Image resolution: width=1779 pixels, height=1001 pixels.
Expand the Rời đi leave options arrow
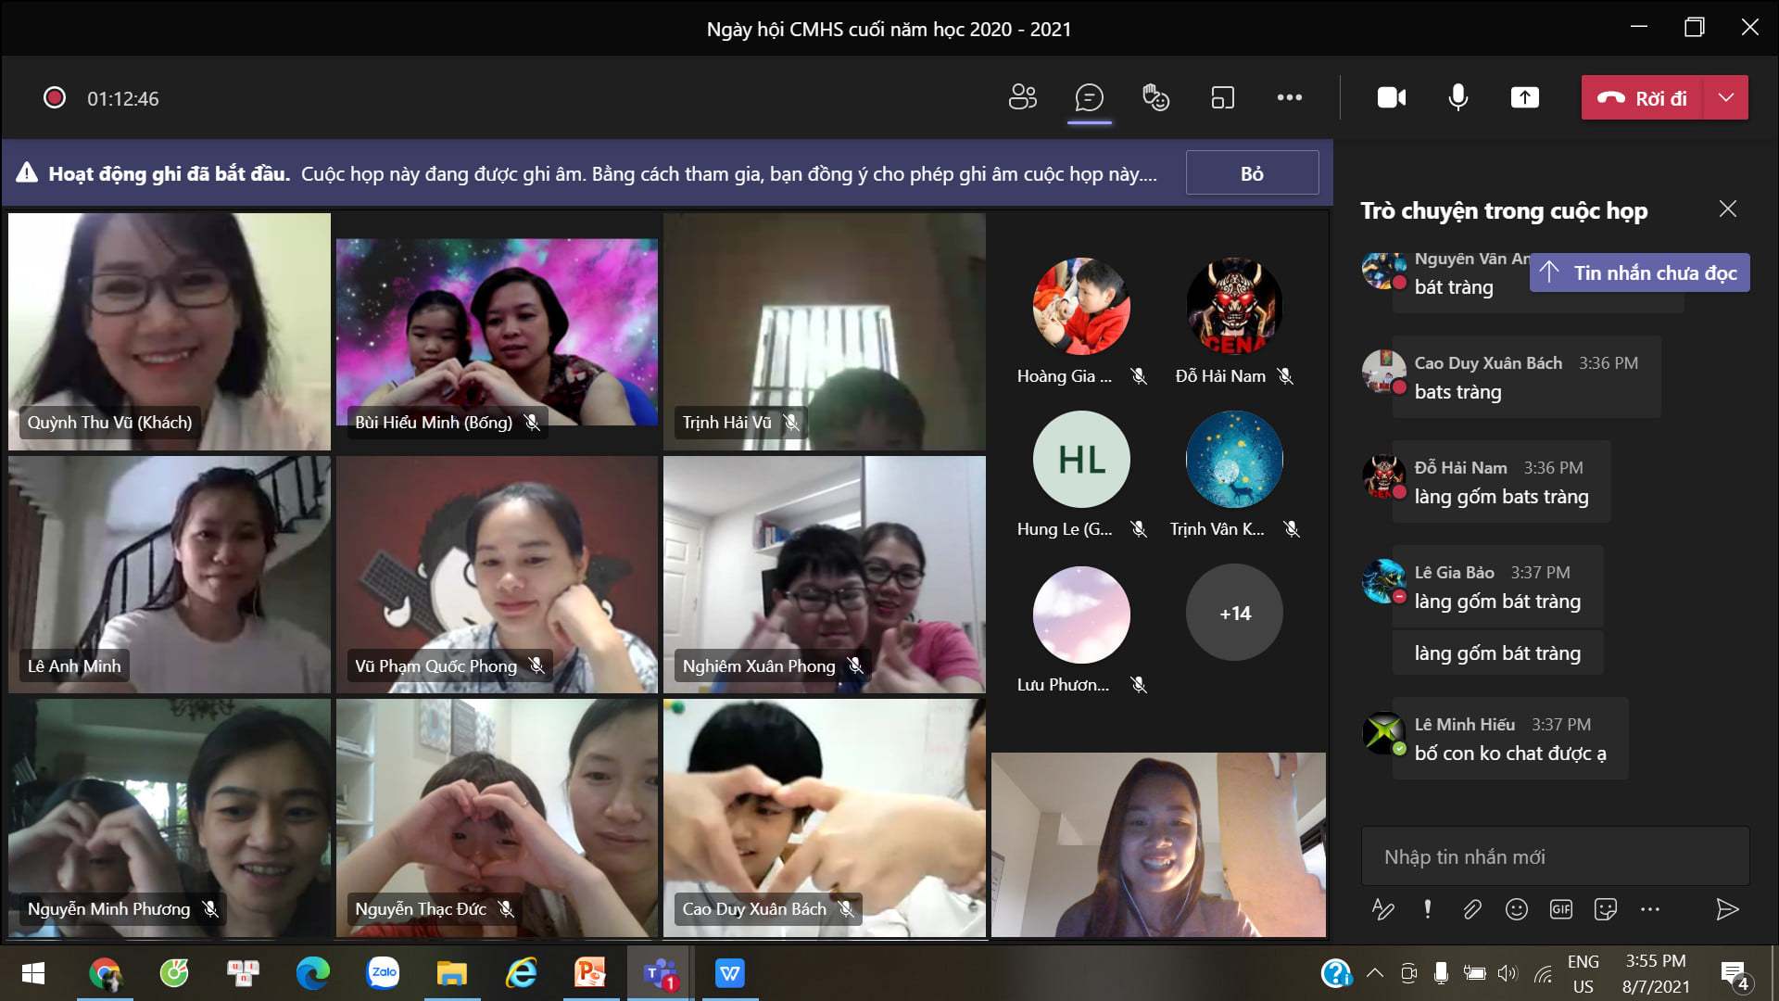pyautogui.click(x=1726, y=97)
